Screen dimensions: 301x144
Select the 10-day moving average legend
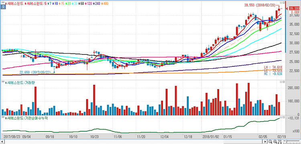(x=55, y=4)
